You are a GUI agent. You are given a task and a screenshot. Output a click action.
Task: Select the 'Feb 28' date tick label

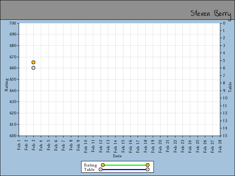pos(220,145)
